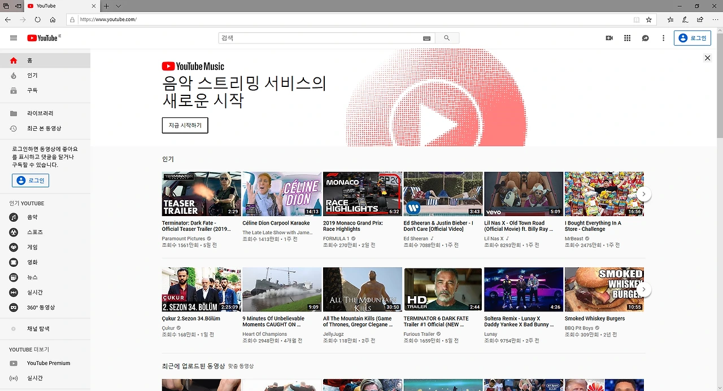
Task: Open the Edge settings and more menu
Action: click(x=716, y=19)
